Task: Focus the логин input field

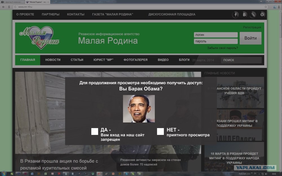Action: click(x=216, y=35)
